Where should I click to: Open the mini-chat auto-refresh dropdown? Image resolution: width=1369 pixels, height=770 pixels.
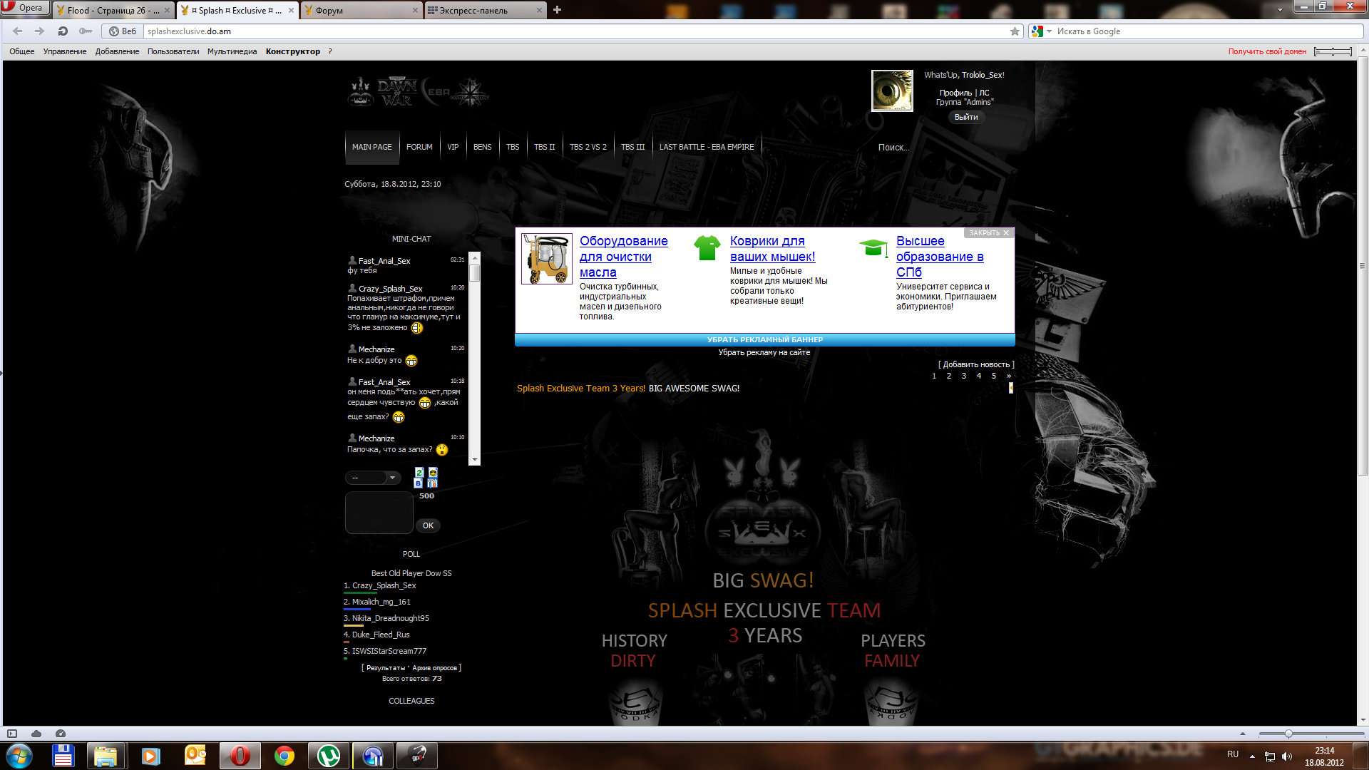tap(373, 478)
